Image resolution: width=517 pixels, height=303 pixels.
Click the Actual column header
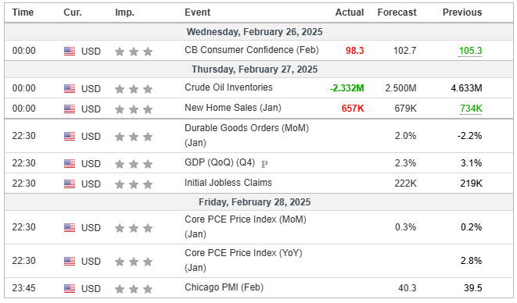point(350,12)
